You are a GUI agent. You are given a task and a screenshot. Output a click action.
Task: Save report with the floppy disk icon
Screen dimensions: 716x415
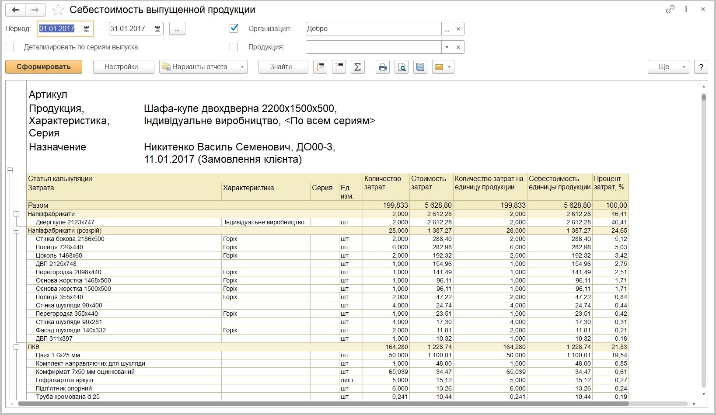pos(420,67)
